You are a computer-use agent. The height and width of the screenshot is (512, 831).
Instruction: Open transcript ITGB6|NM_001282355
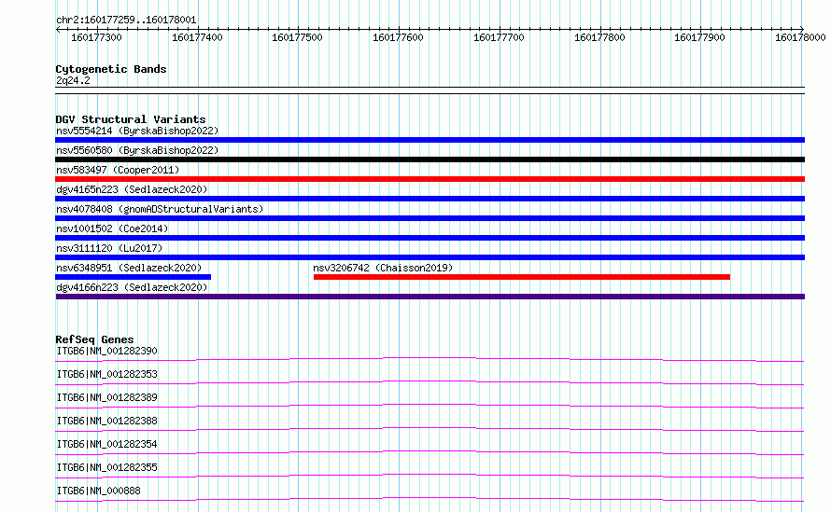pos(107,467)
